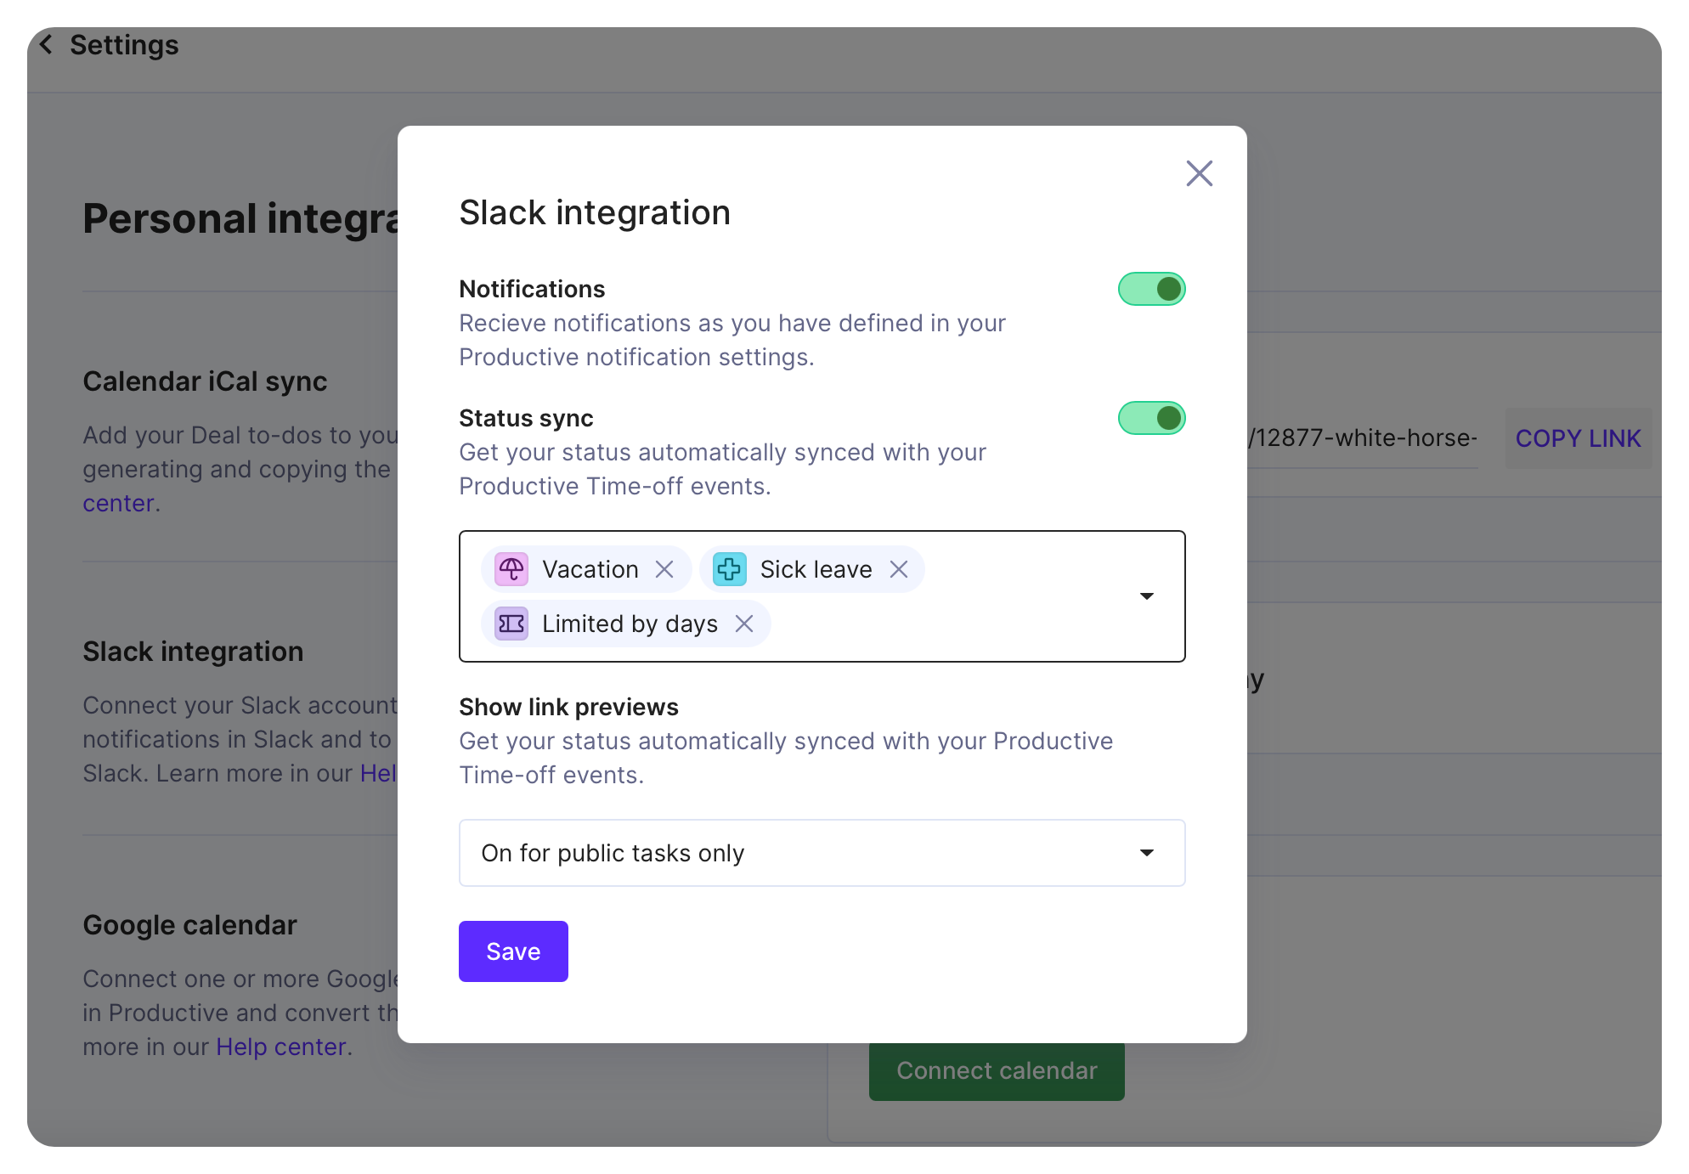Click the Settings header title
The height and width of the screenshot is (1174, 1689).
point(124,44)
